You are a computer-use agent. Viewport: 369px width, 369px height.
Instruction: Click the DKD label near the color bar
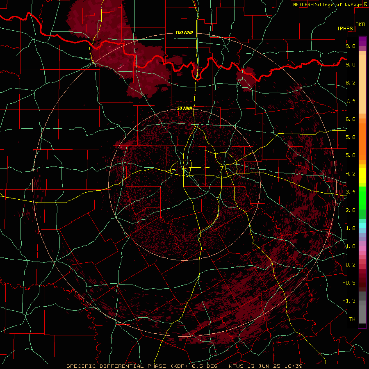(x=360, y=25)
